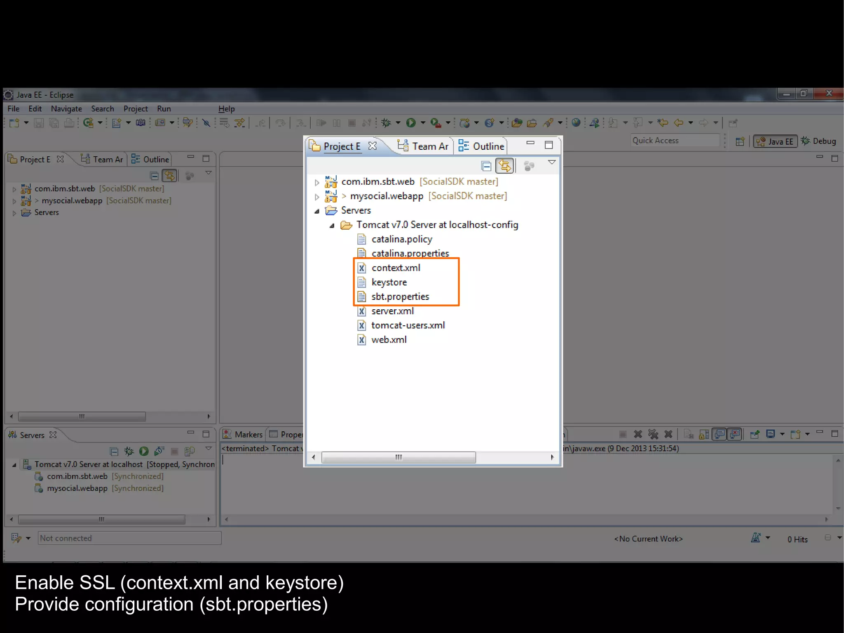Viewport: 844px width, 633px height.
Task: Toggle Show Console on Standard Out change
Action: [x=720, y=434]
